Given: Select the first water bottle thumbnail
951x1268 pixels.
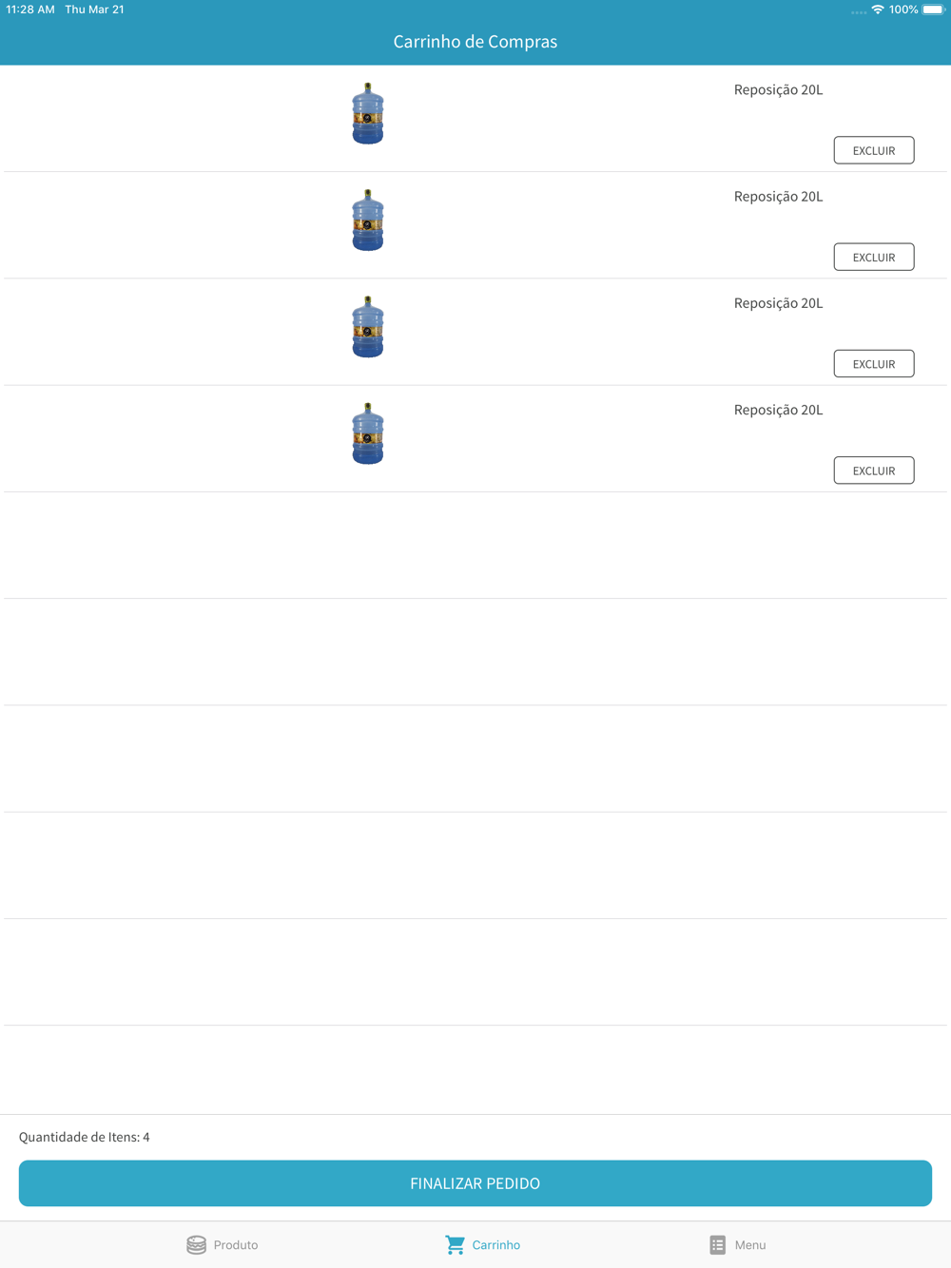Looking at the screenshot, I should click(x=368, y=114).
